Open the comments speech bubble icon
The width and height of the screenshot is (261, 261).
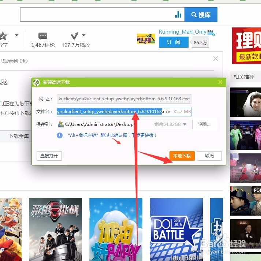tap(43, 36)
